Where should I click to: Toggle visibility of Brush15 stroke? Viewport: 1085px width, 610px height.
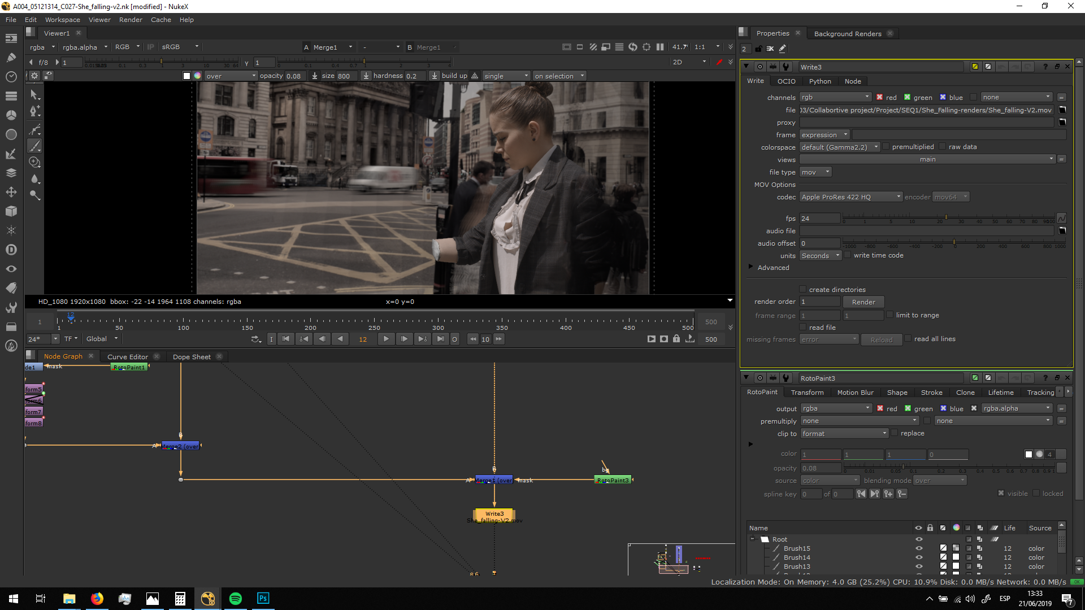[919, 548]
